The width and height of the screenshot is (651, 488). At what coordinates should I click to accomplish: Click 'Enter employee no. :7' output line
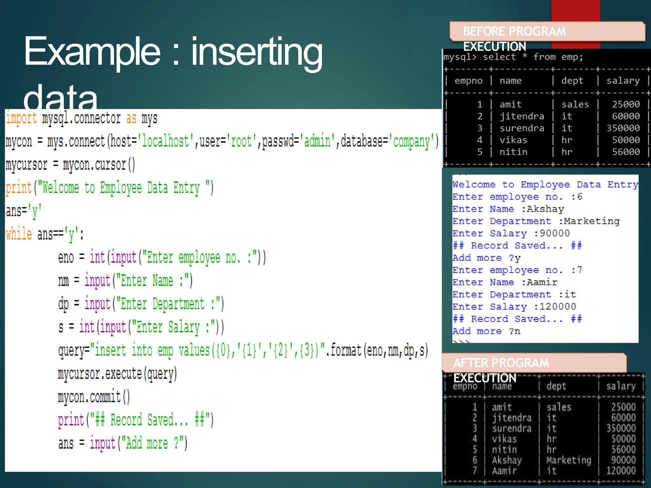(517, 270)
